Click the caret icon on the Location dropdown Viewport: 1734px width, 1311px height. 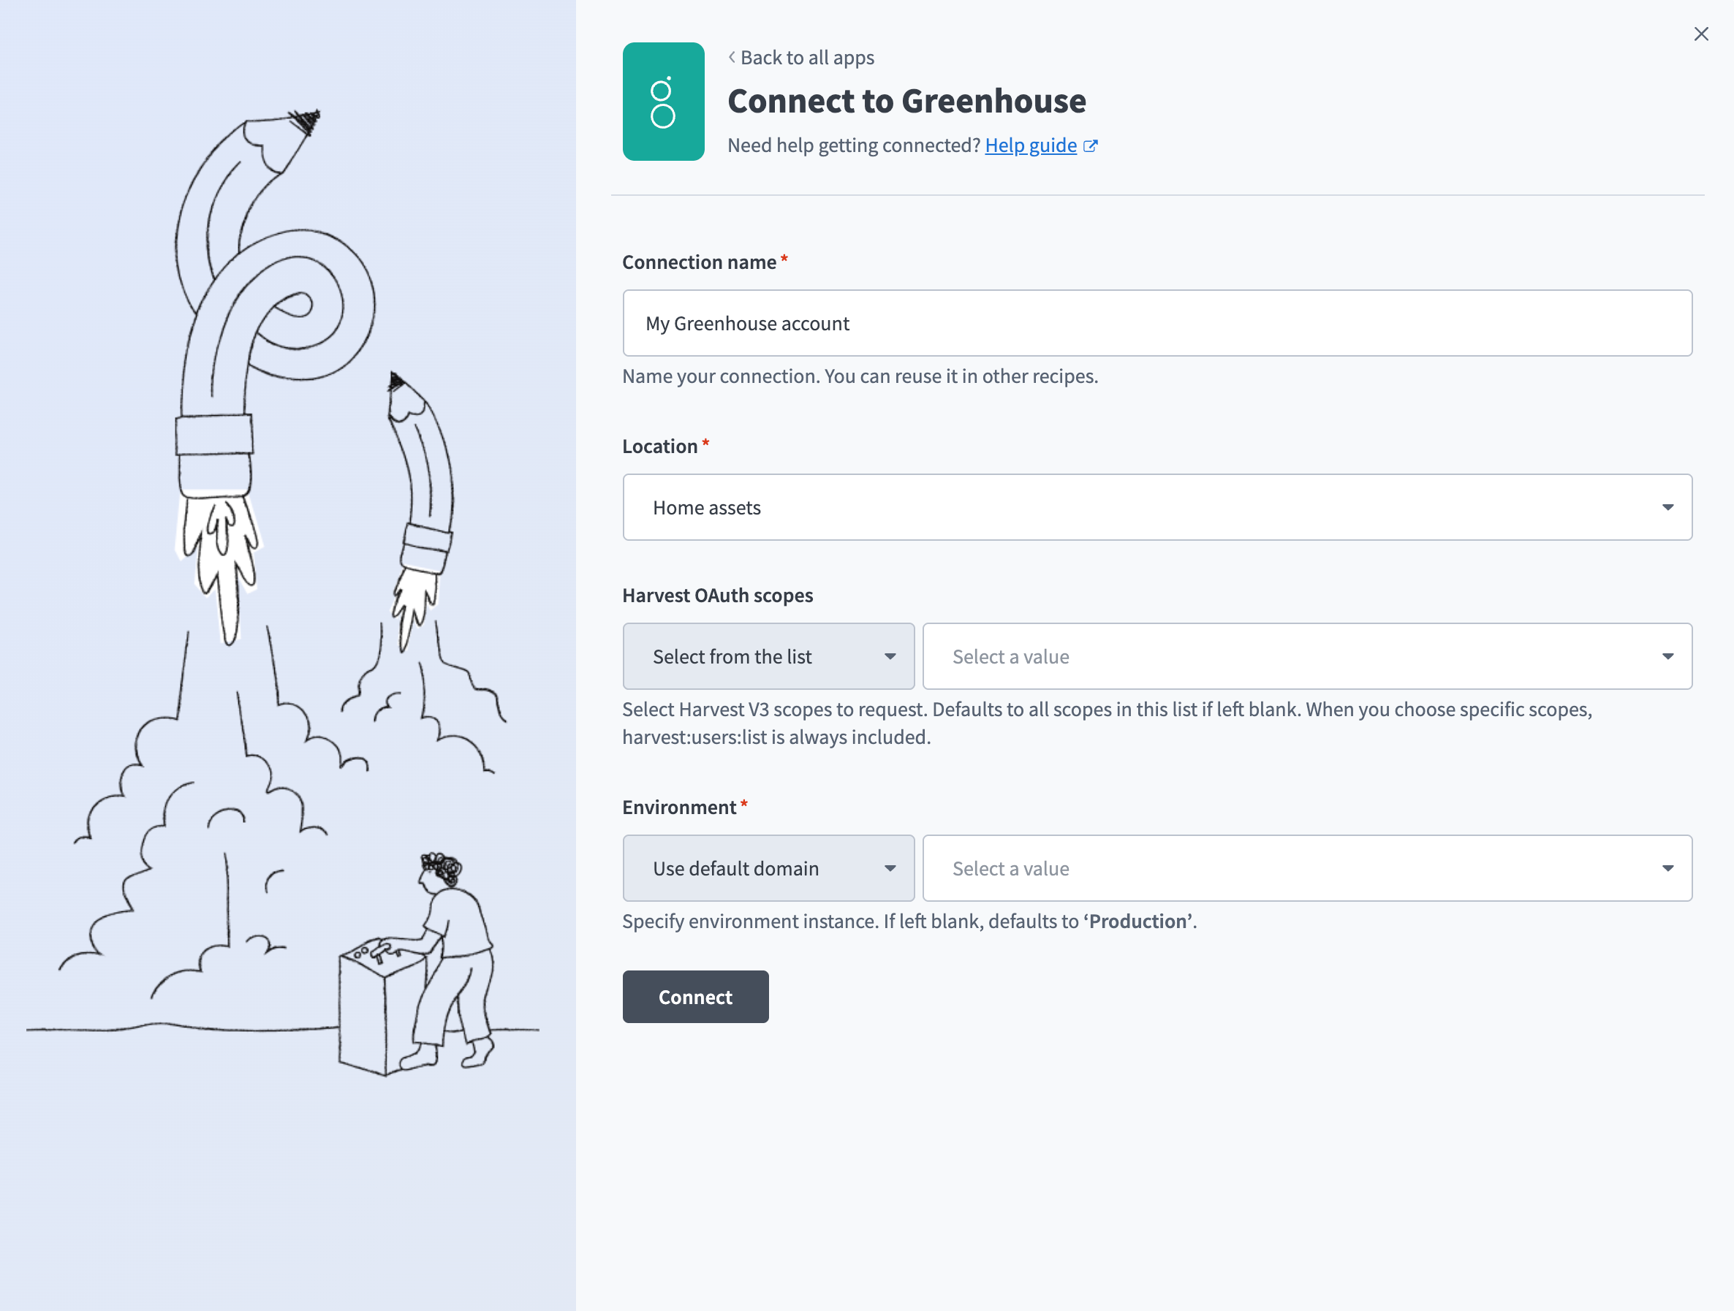[1668, 508]
